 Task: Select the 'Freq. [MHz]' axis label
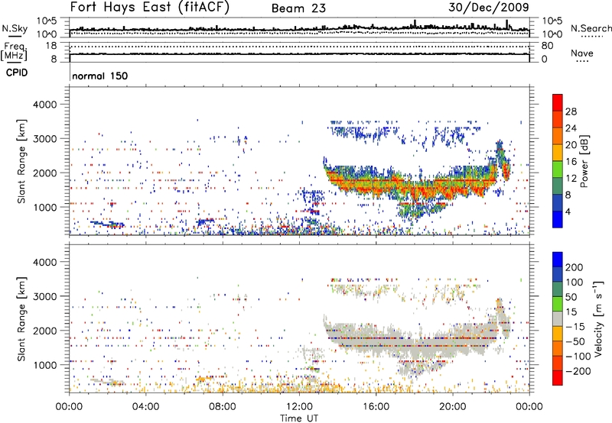click(x=15, y=53)
